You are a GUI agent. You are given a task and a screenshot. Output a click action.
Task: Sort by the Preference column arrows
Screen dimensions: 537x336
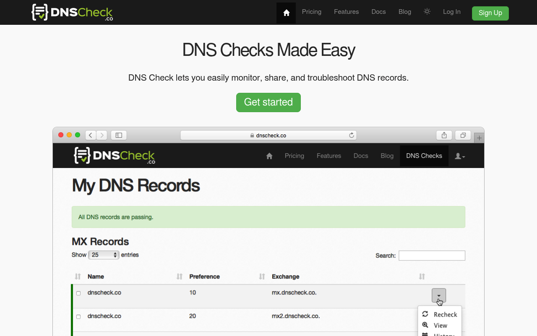[262, 276]
